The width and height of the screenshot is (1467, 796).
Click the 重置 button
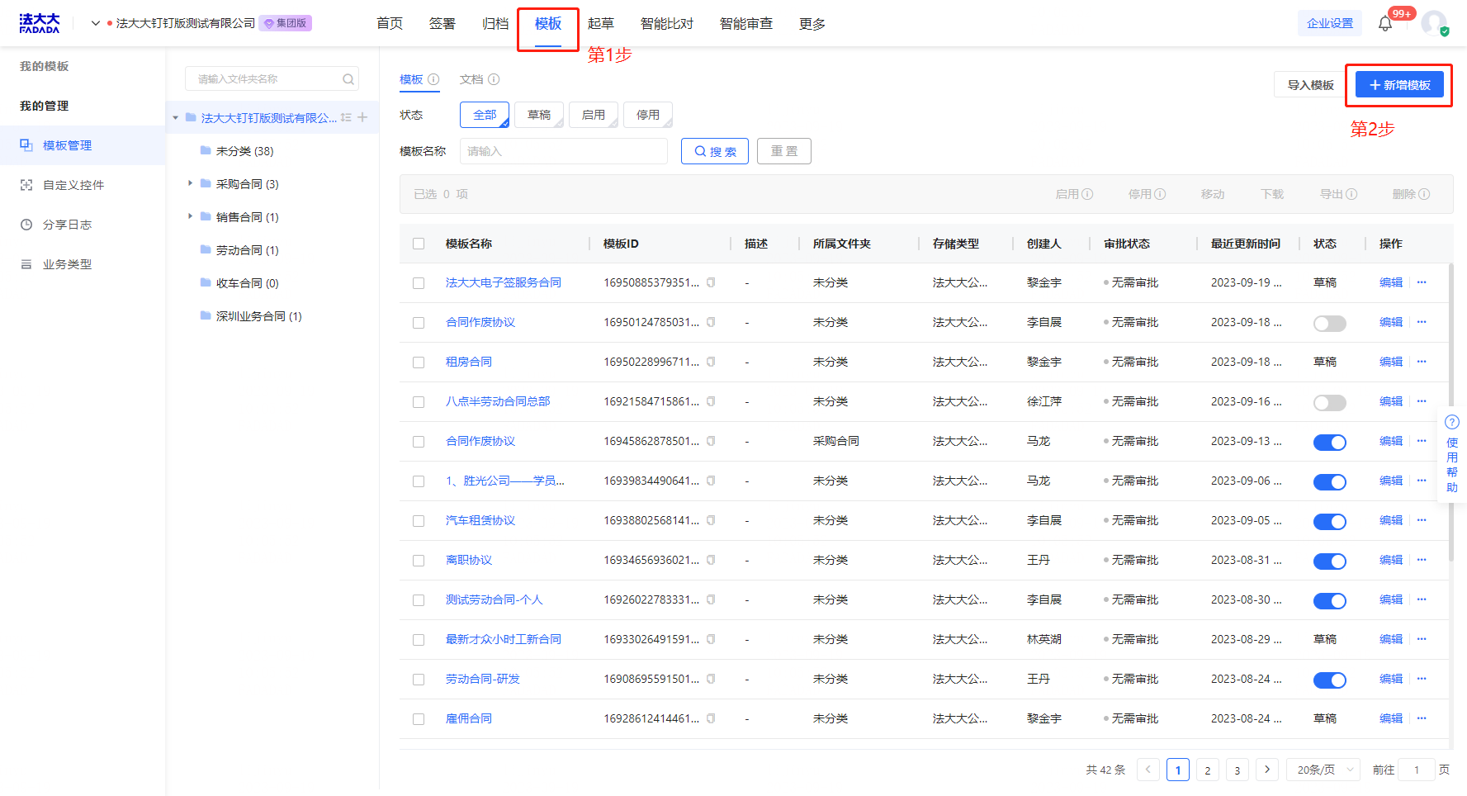pyautogui.click(x=784, y=151)
